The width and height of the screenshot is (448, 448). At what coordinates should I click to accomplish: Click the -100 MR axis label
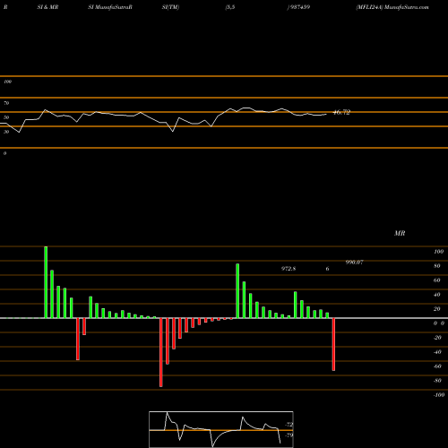coord(439,395)
